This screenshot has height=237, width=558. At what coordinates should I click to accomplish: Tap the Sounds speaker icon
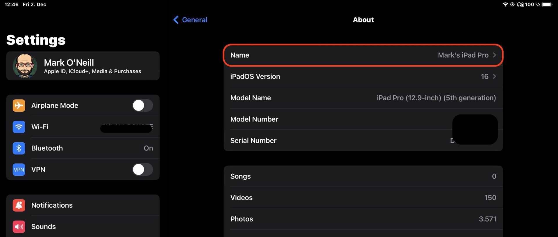[x=19, y=227]
